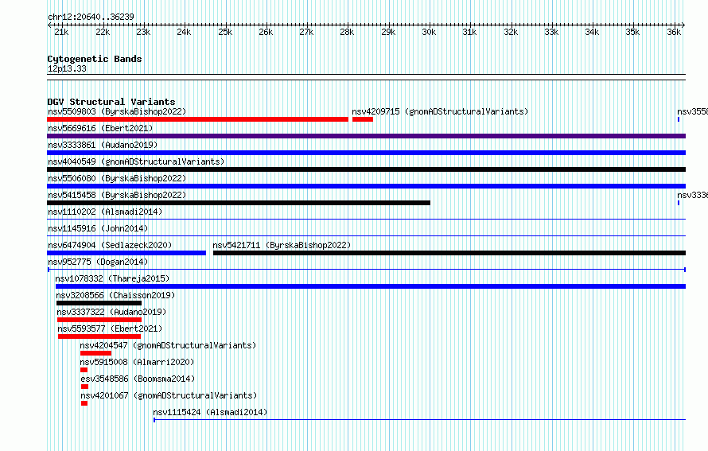
Task: Click the cut-off nsv3336 label on the right
Action: coord(692,195)
